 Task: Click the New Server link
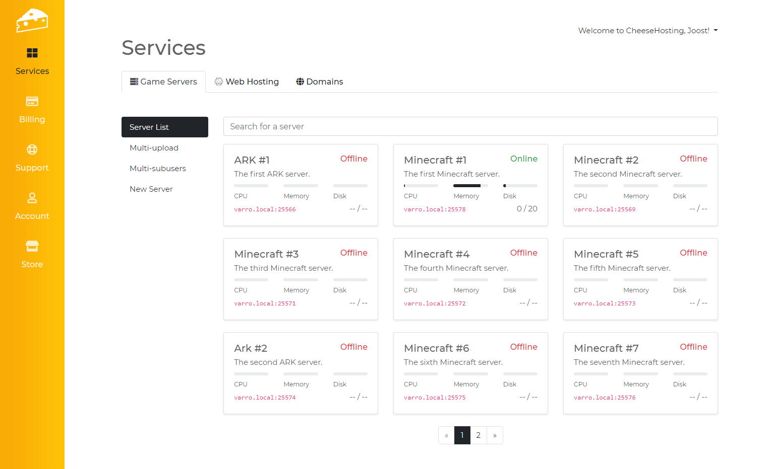(x=151, y=189)
